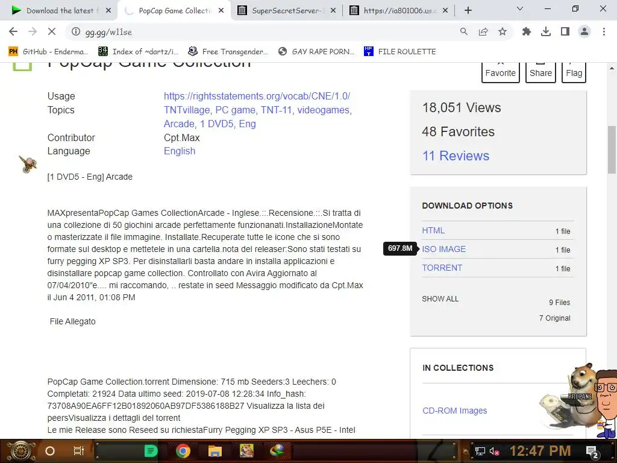617x463 pixels.
Task: Open the GitHub - Enderma bookmark
Action: point(49,52)
